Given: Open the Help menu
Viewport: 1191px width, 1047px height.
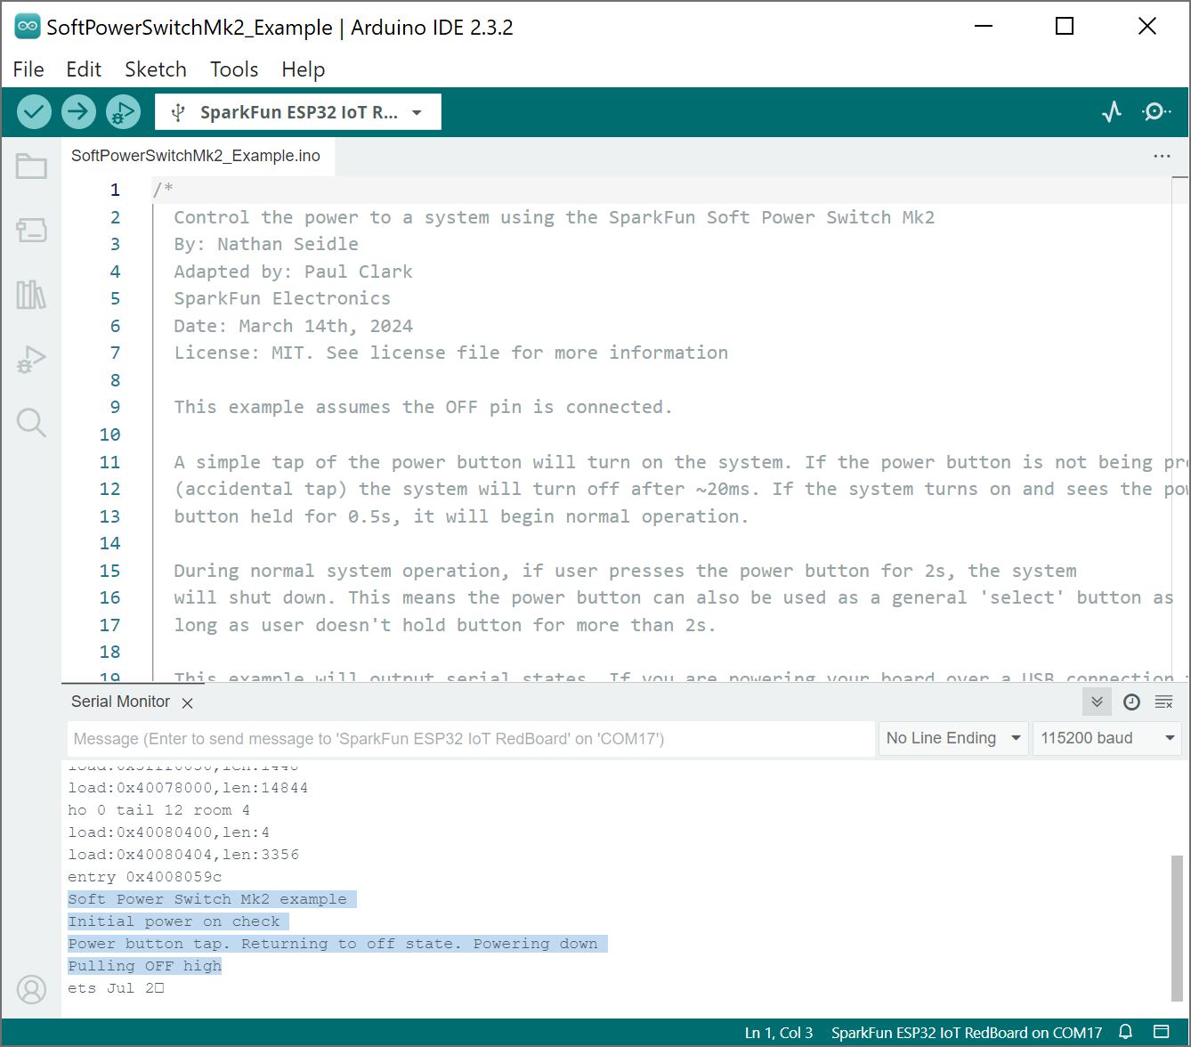Looking at the screenshot, I should coord(304,69).
